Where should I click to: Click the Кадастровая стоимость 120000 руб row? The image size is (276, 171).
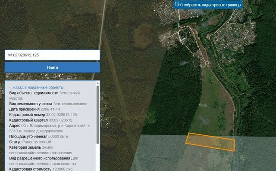(x=41, y=169)
